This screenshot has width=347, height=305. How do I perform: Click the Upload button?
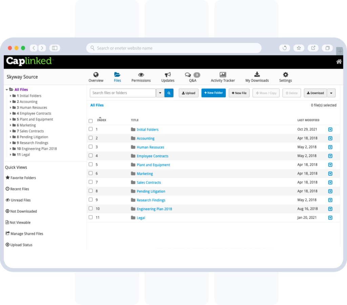[188, 93]
